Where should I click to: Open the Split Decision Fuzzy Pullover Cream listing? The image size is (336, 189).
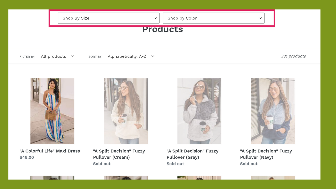119,154
